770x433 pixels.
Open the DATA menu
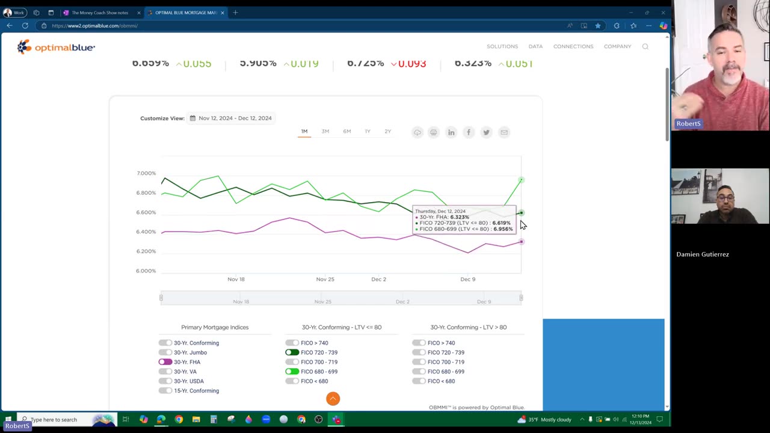click(535, 46)
